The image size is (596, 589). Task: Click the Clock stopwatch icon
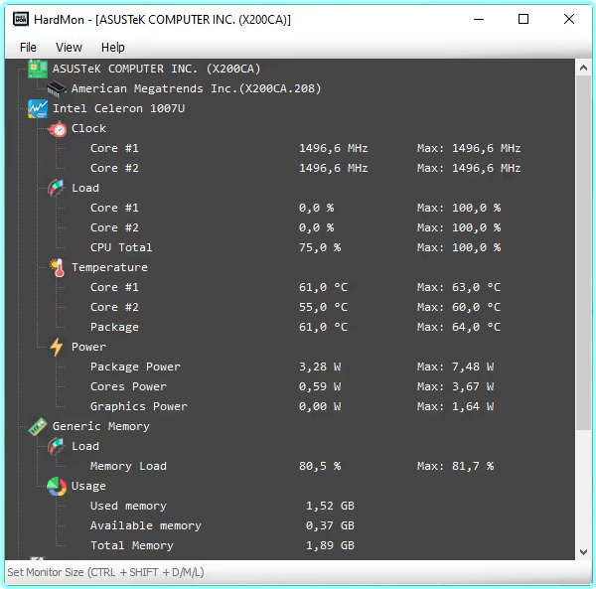58,129
